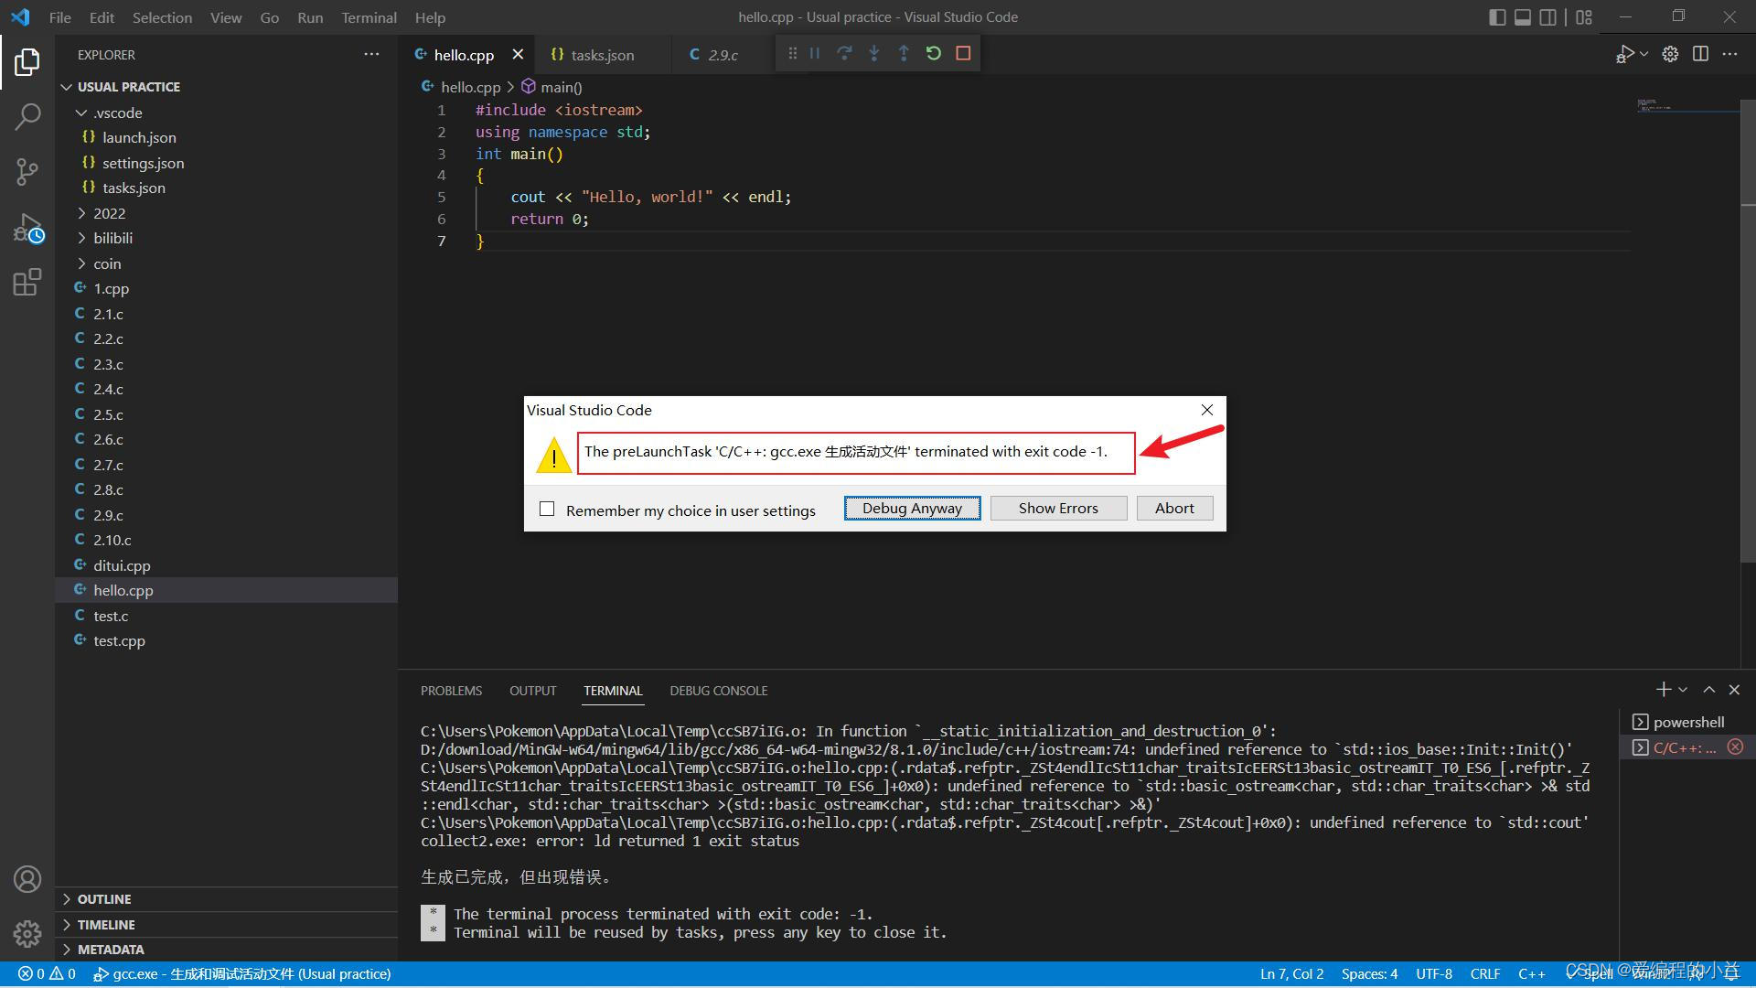Image resolution: width=1756 pixels, height=988 pixels.
Task: Kill the C/C++ task terminal error icon
Action: [1735, 747]
